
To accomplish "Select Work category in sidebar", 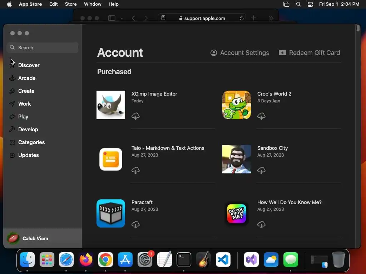I will [25, 104].
